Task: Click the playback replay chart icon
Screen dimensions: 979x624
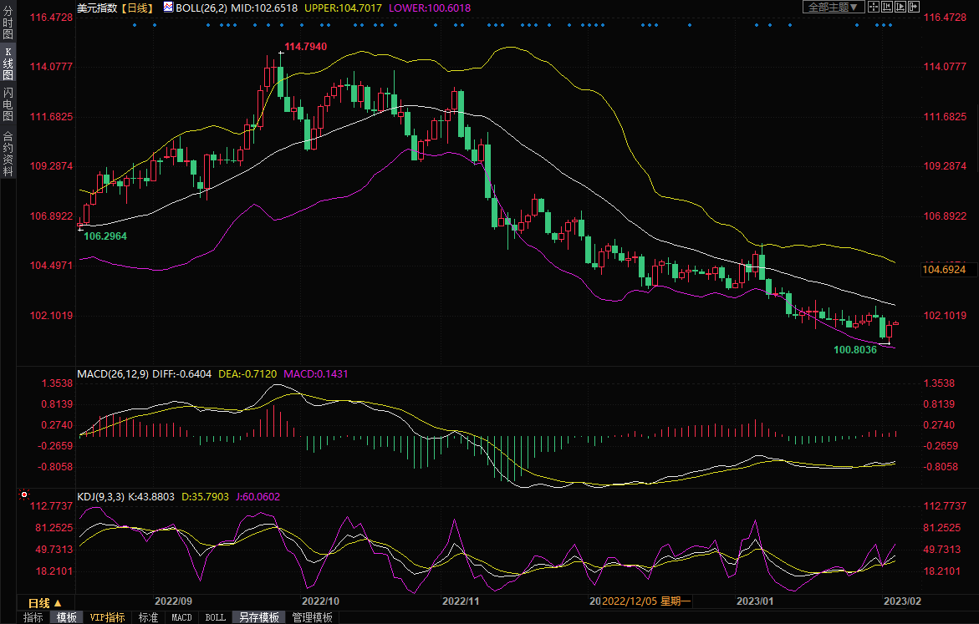Action: [x=900, y=8]
